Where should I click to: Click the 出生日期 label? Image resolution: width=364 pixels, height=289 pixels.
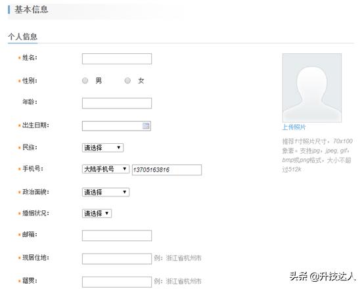[x=35, y=125]
